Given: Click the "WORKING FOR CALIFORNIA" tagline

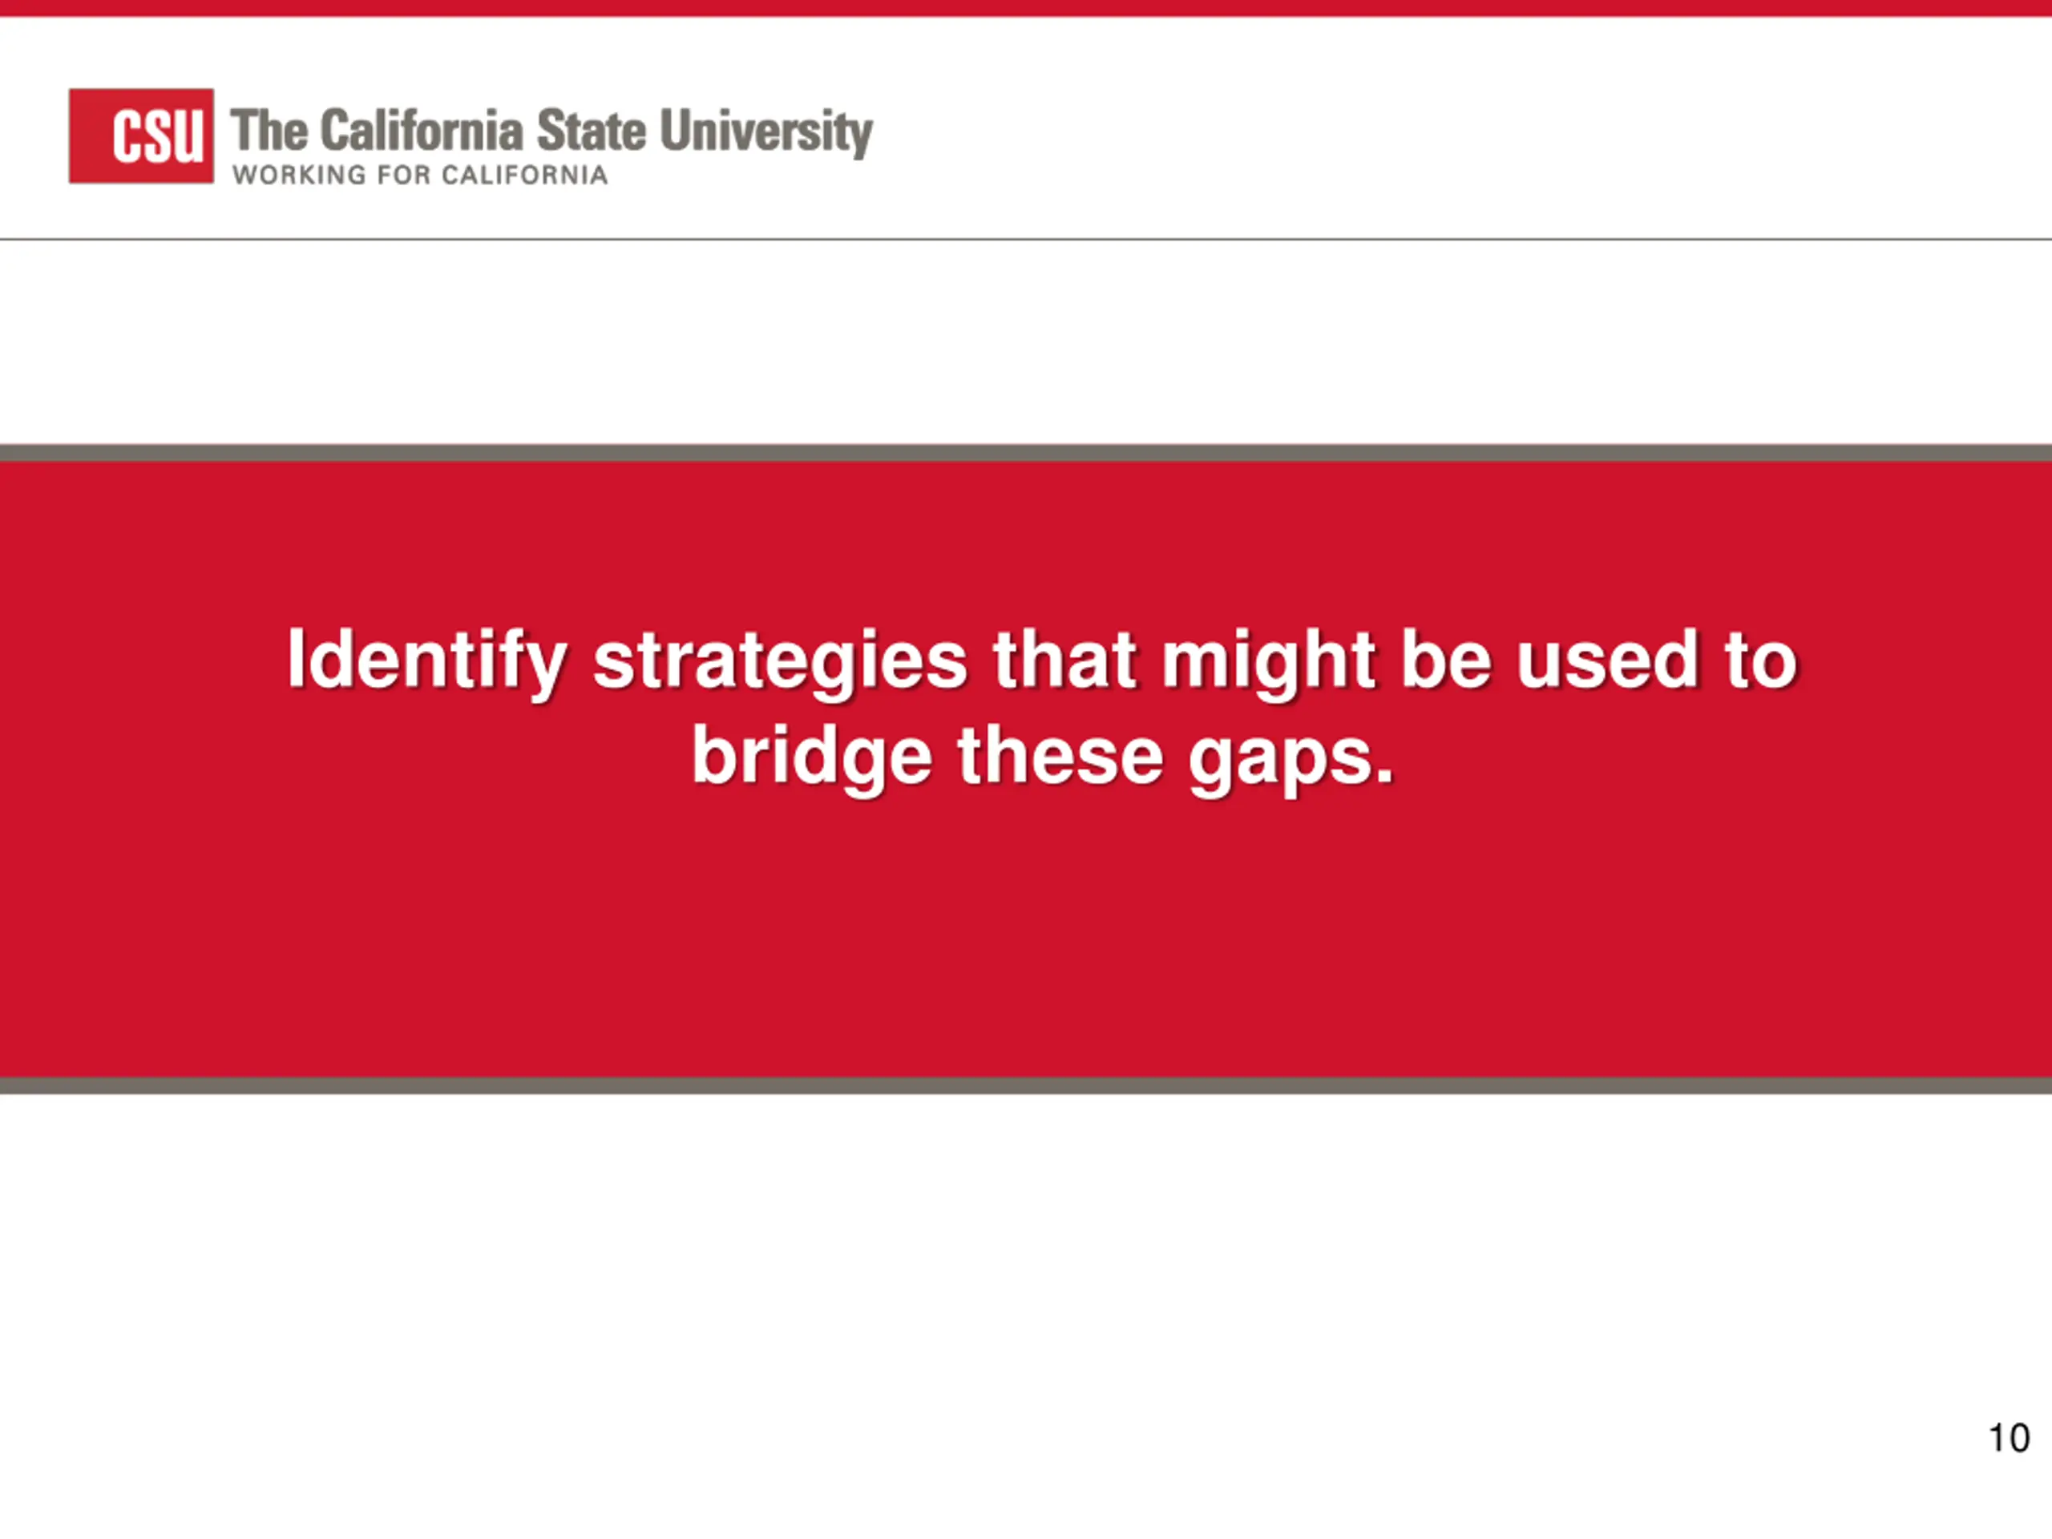Looking at the screenshot, I should click(420, 175).
